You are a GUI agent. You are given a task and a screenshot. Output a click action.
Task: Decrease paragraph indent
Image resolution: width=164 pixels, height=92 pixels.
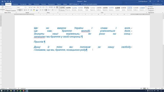coord(50,7)
